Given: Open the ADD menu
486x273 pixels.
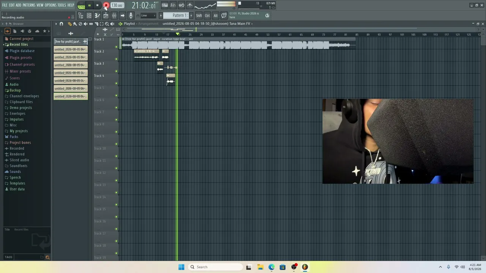Looking at the screenshot, I should pos(19,5).
